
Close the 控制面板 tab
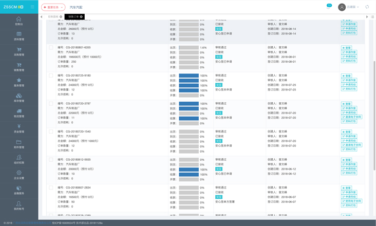point(61,17)
